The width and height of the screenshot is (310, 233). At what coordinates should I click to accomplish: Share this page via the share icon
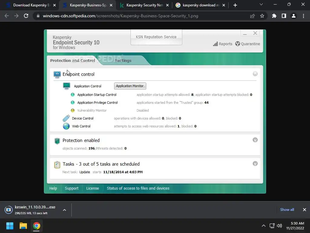[x=252, y=16]
